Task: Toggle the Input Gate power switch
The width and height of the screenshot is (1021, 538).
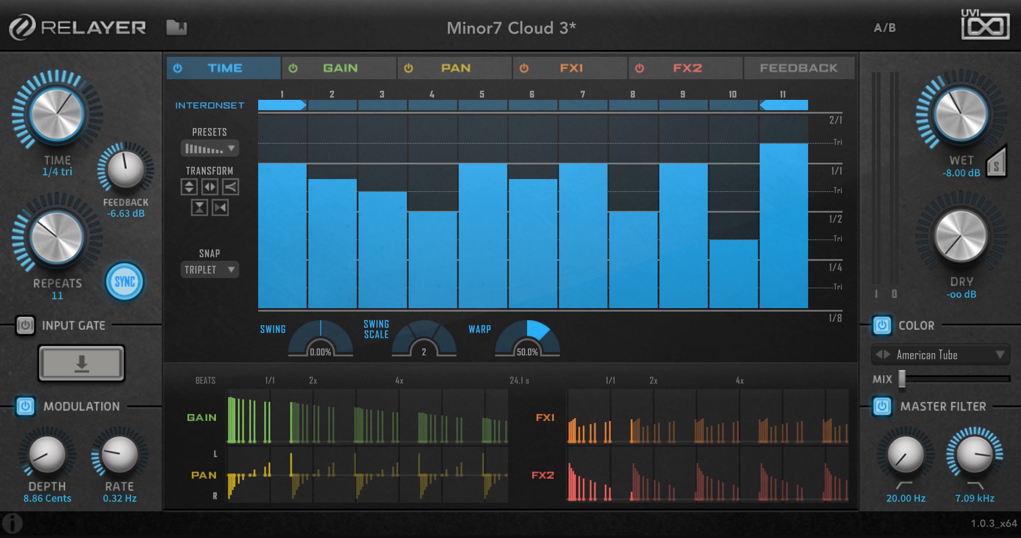Action: pyautogui.click(x=25, y=325)
